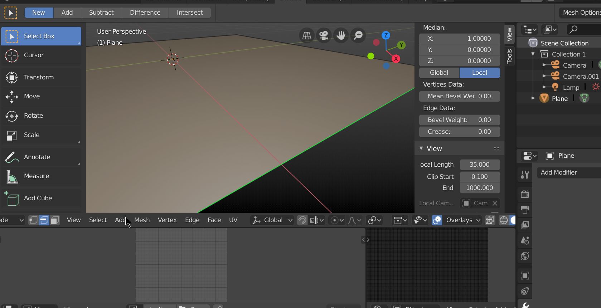This screenshot has height=308, width=601.
Task: Open the Modifiers wrench tab in properties
Action: [525, 305]
